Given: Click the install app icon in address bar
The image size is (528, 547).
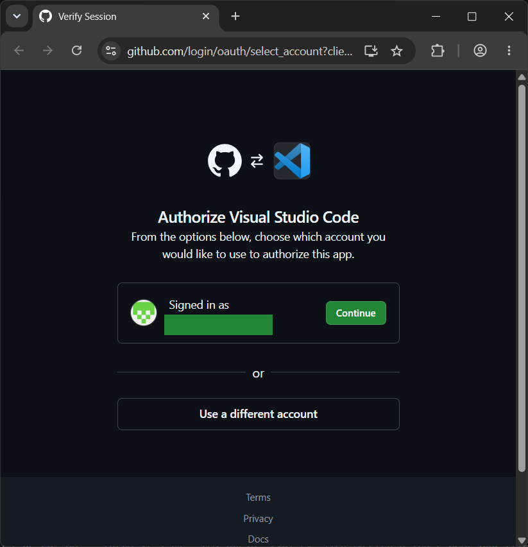Looking at the screenshot, I should tap(371, 51).
